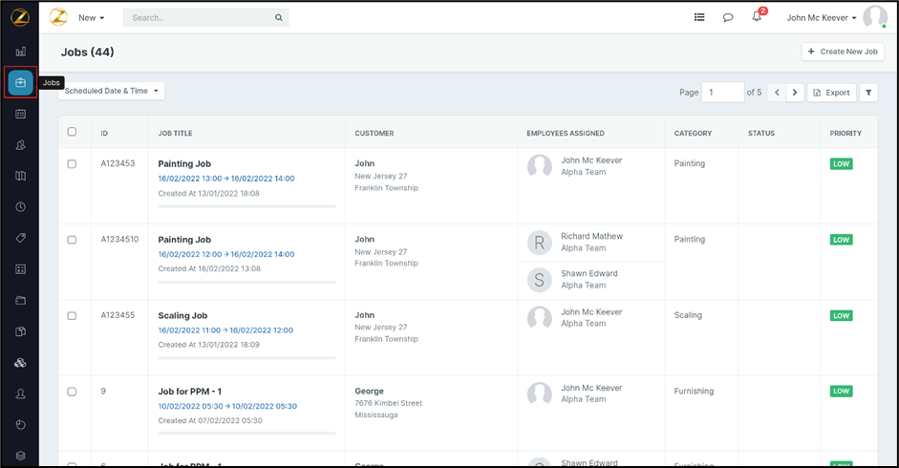Open the chat bubble messages icon
This screenshot has height=468, width=899.
pos(728,17)
